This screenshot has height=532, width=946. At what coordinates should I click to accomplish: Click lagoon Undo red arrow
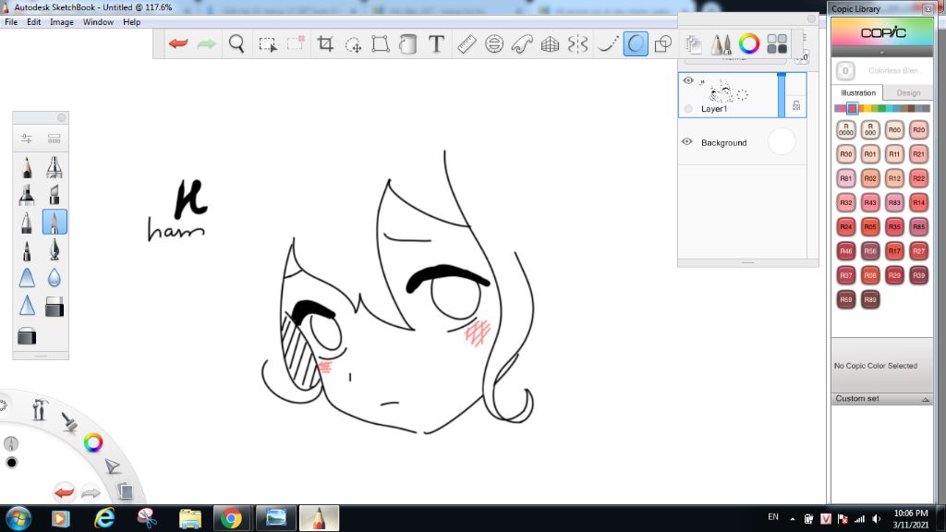click(x=64, y=493)
